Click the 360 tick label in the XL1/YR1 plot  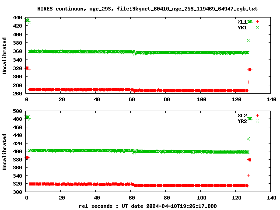click(x=17, y=51)
